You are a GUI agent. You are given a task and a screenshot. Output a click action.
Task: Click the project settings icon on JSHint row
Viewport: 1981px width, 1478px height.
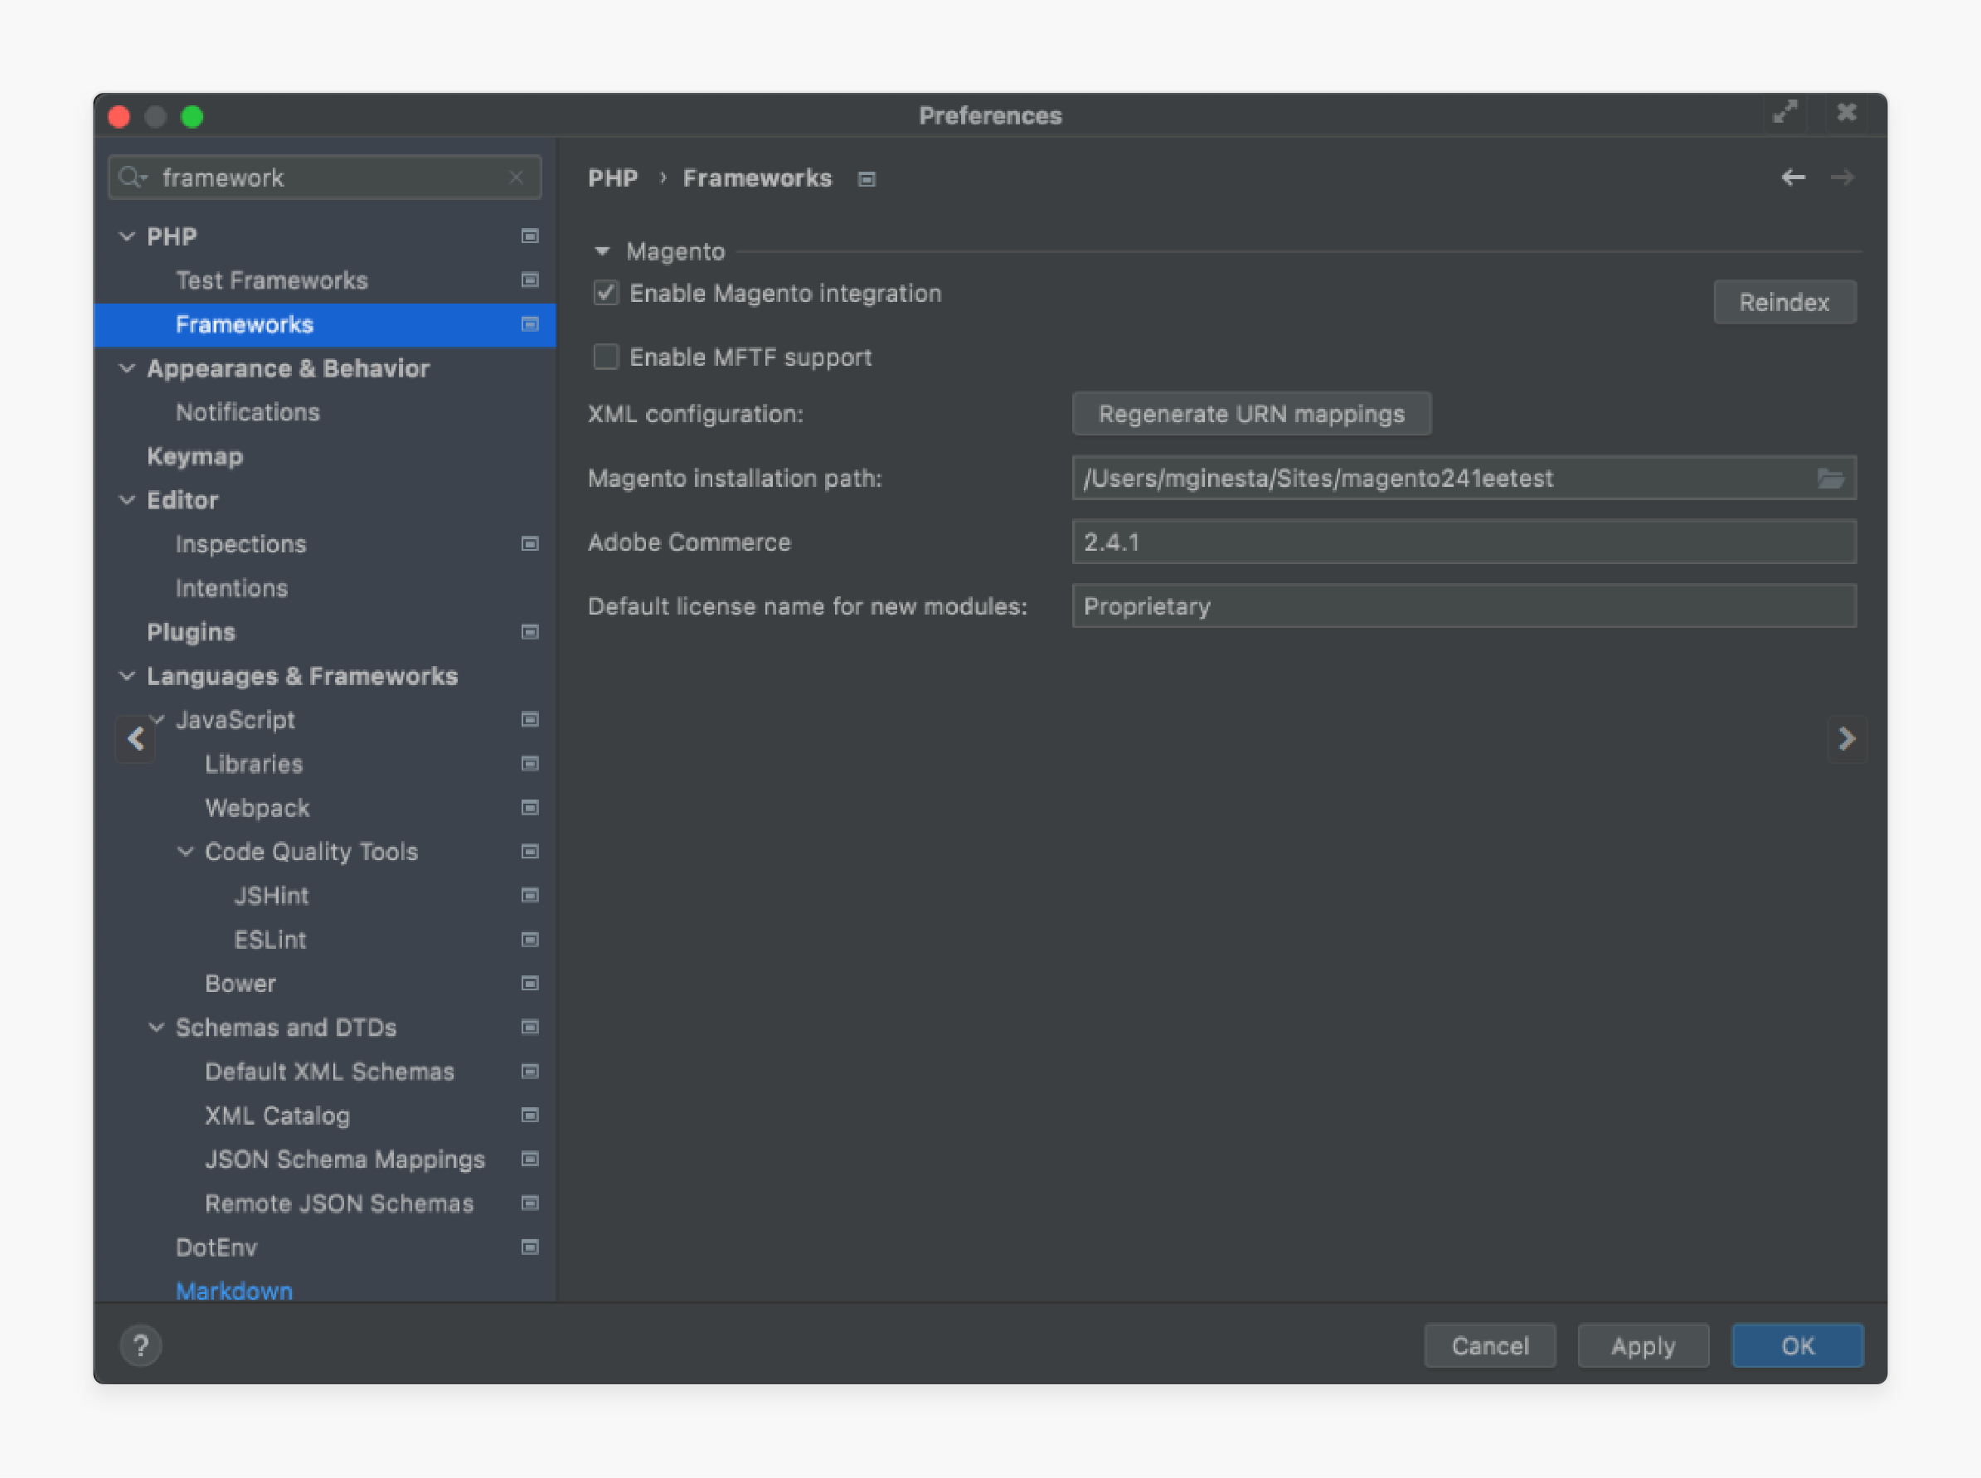tap(530, 895)
